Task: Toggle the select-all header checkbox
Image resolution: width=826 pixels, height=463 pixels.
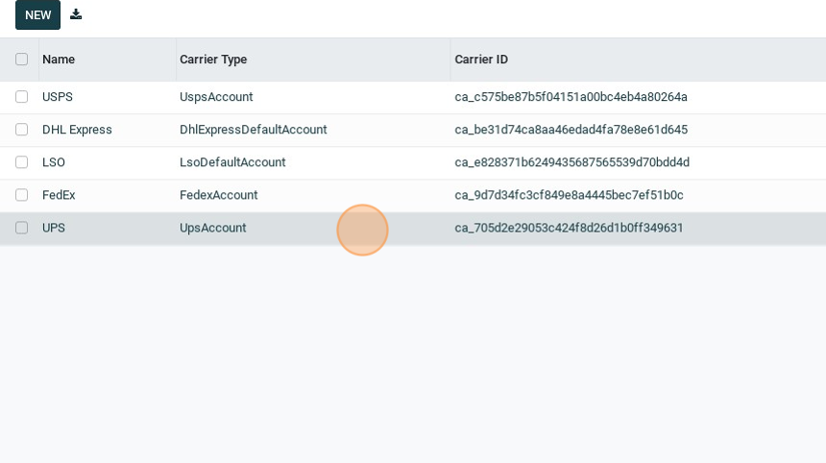Action: (21, 60)
